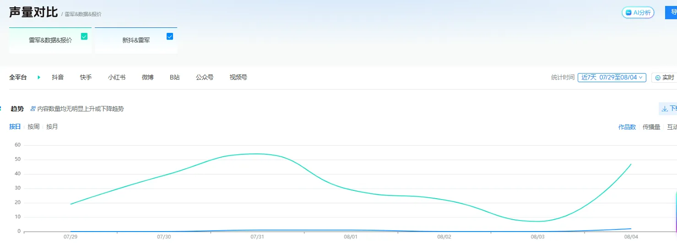Show the 传播量 metric

click(651, 127)
